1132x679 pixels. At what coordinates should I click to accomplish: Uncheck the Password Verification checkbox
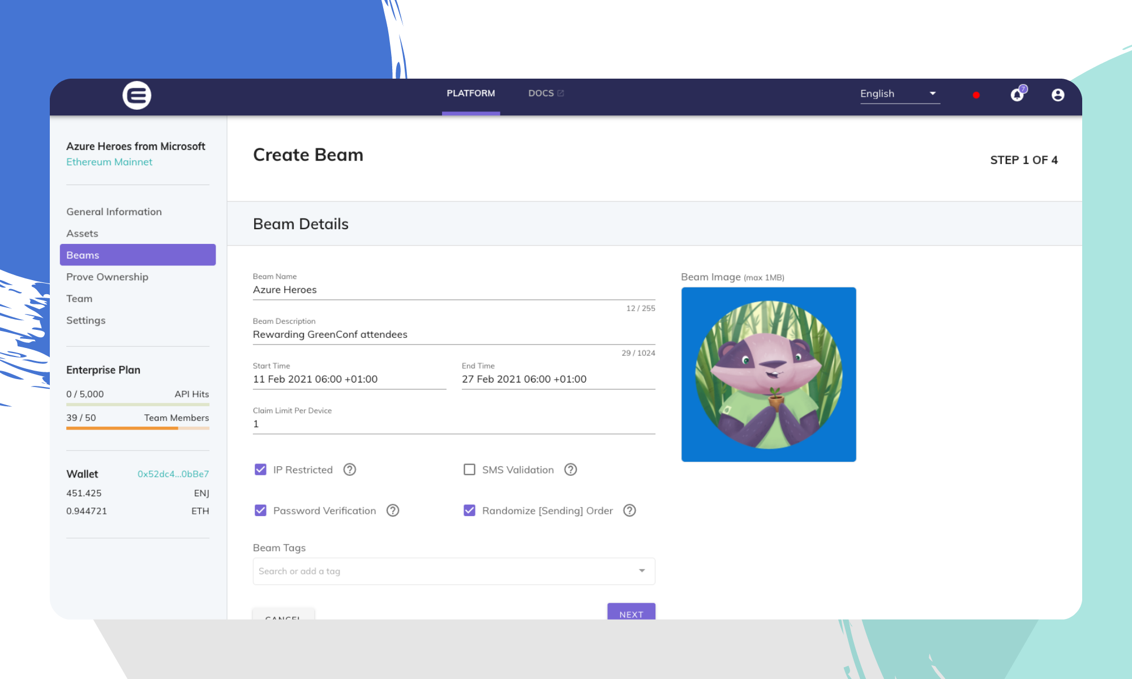[x=260, y=510]
